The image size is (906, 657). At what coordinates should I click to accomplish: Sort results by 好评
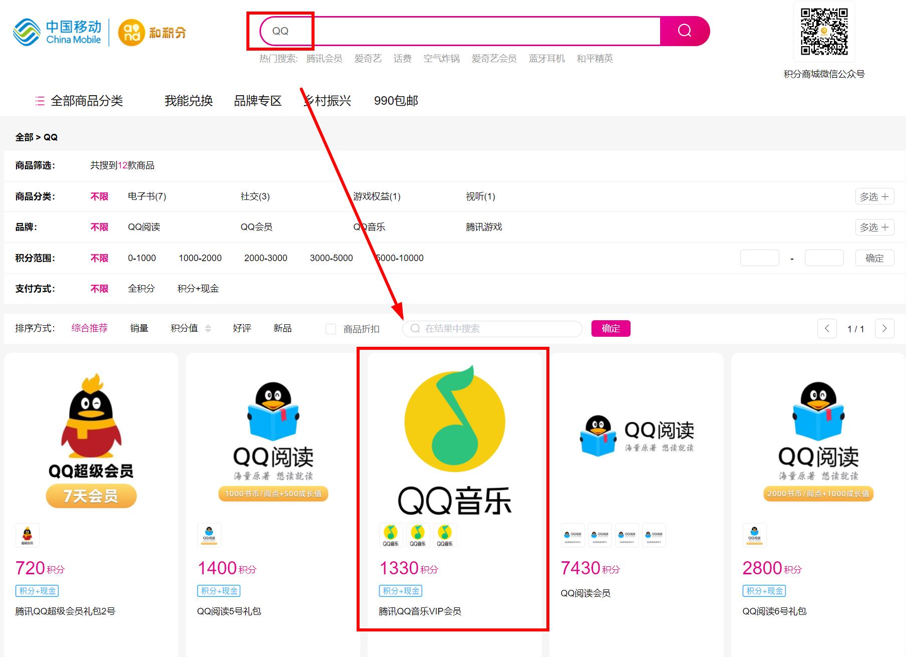[x=242, y=328]
